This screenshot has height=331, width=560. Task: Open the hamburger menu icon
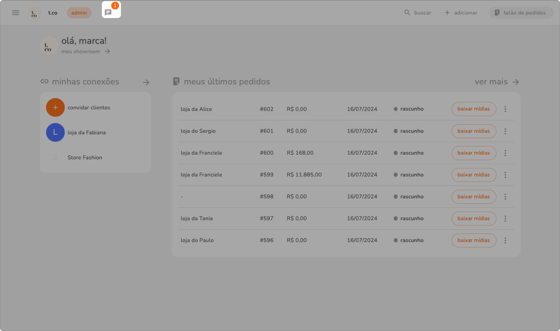click(16, 13)
